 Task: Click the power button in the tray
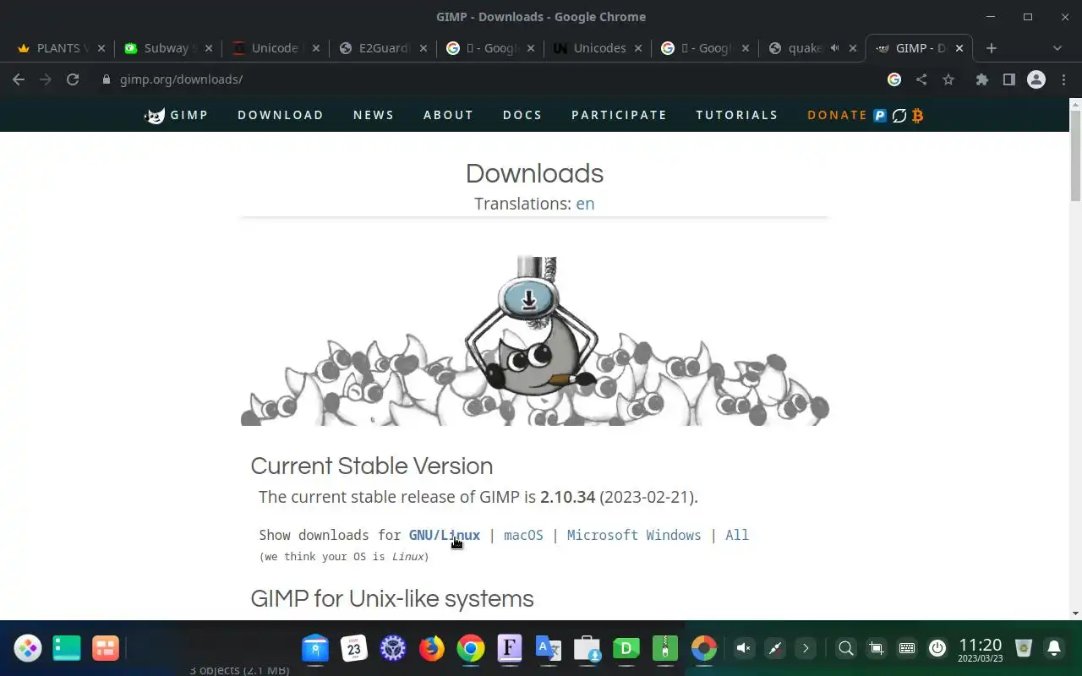[937, 648]
